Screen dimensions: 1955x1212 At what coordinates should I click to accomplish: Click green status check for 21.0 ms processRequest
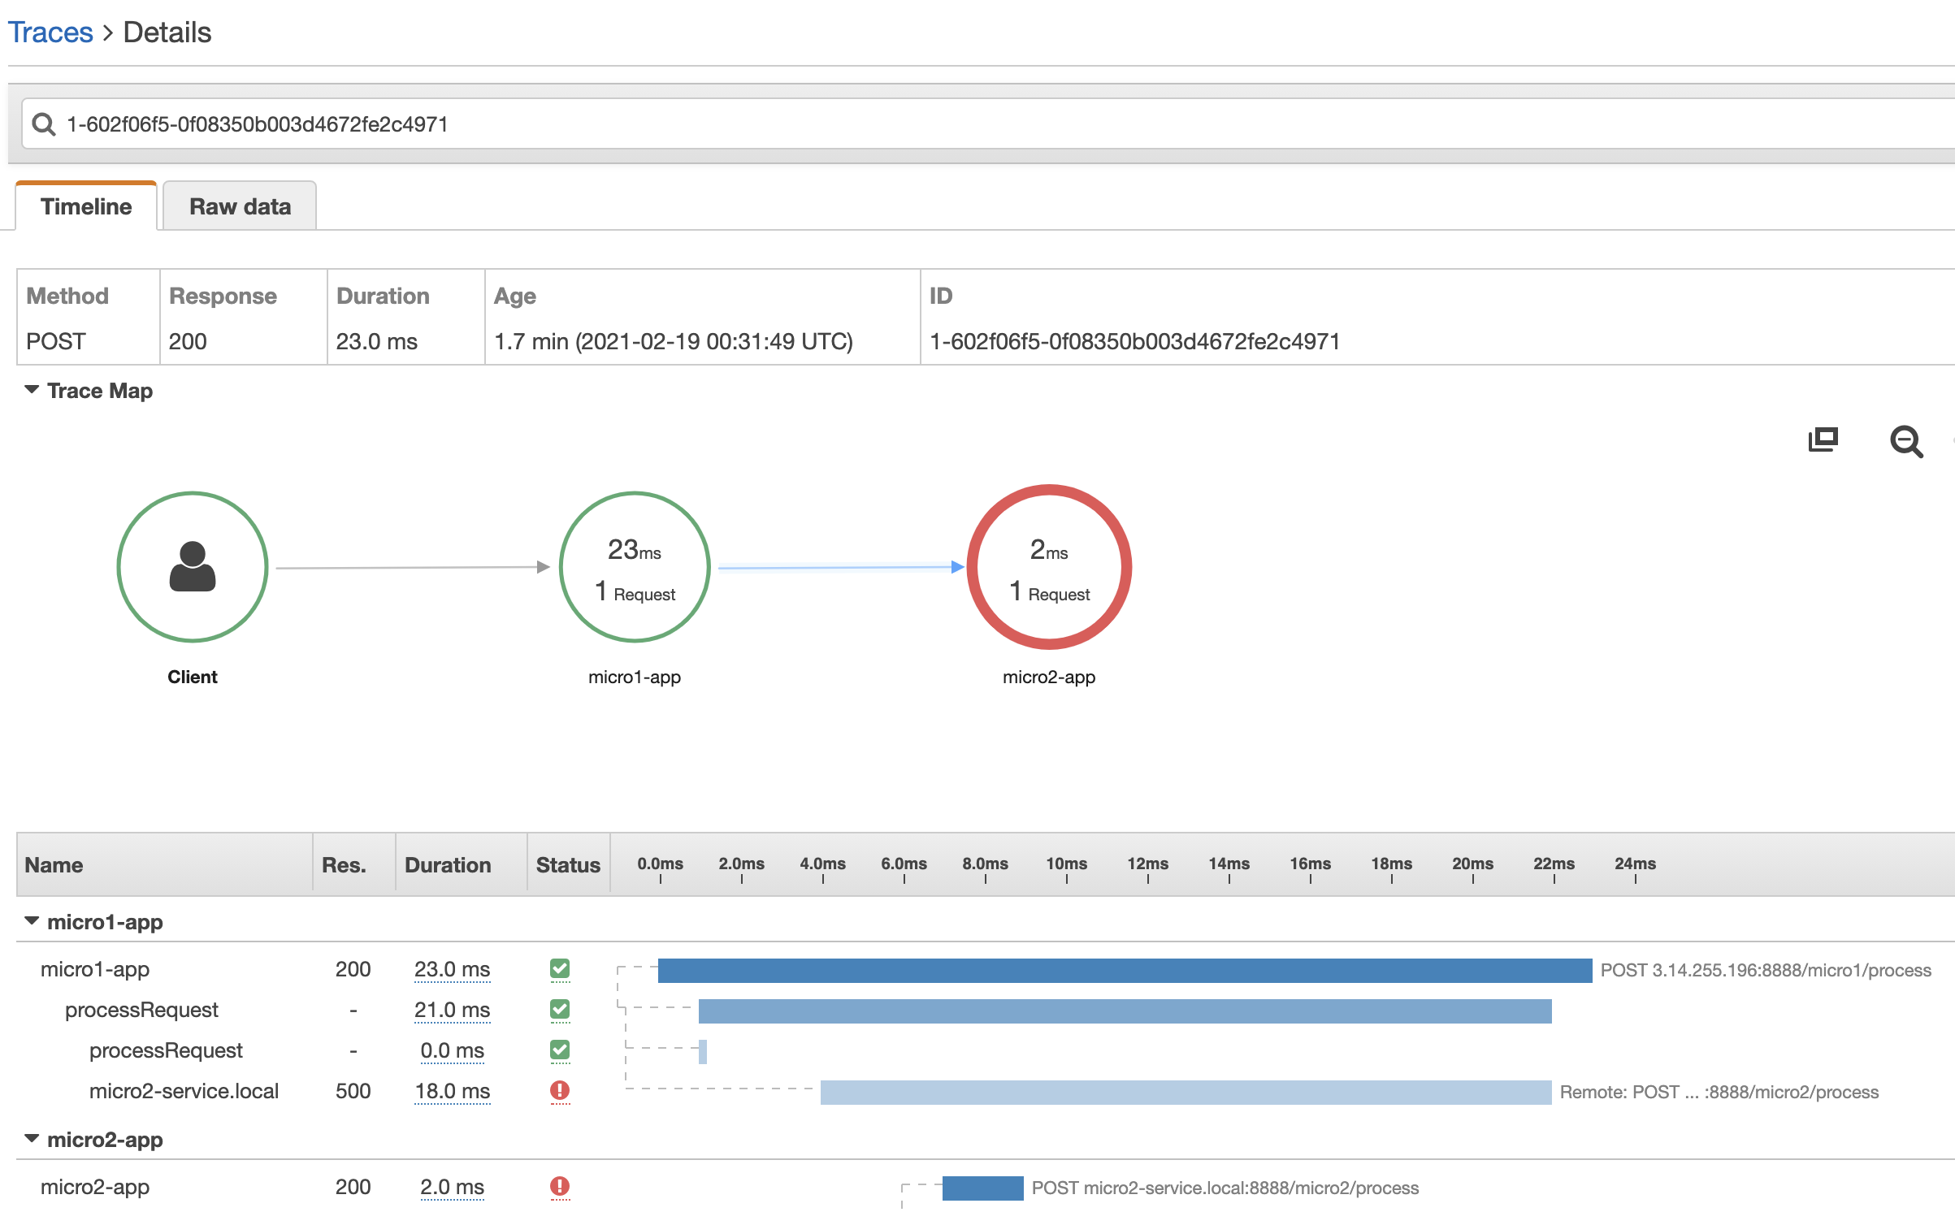560,1009
